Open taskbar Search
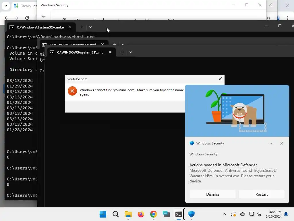 [x=115, y=214]
